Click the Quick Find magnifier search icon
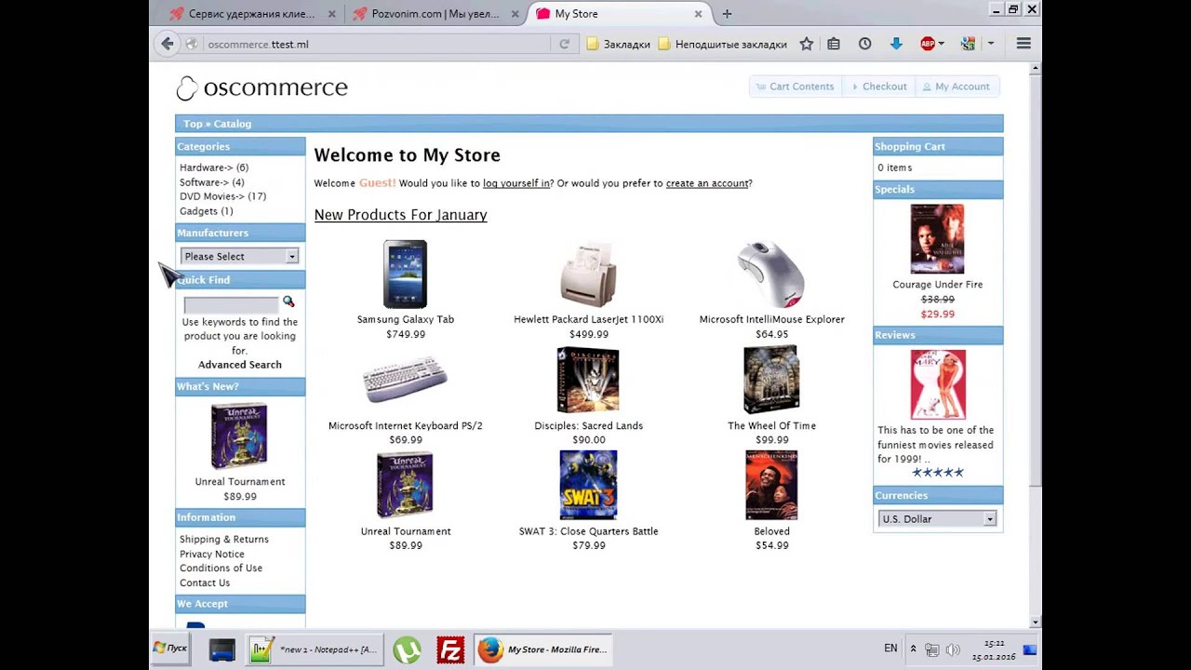The width and height of the screenshot is (1191, 670). (288, 301)
